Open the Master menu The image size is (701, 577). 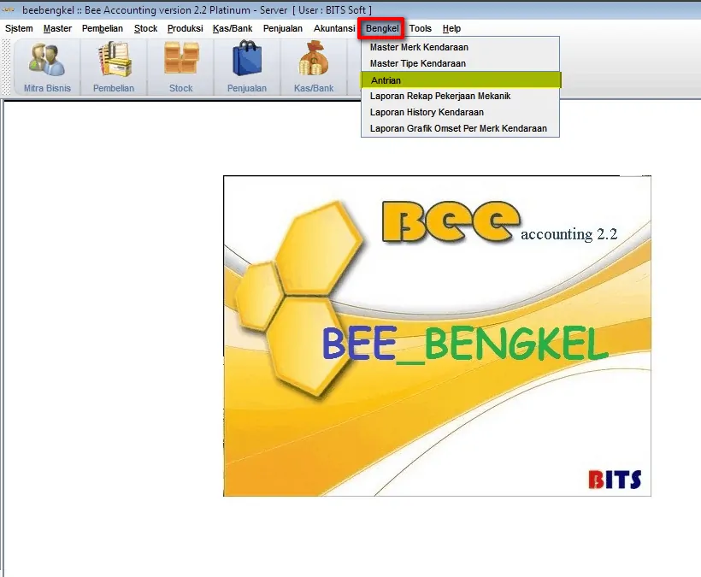tap(57, 28)
